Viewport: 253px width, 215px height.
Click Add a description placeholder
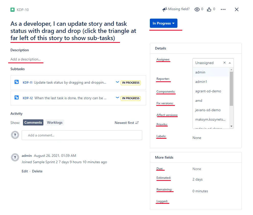[26, 59]
